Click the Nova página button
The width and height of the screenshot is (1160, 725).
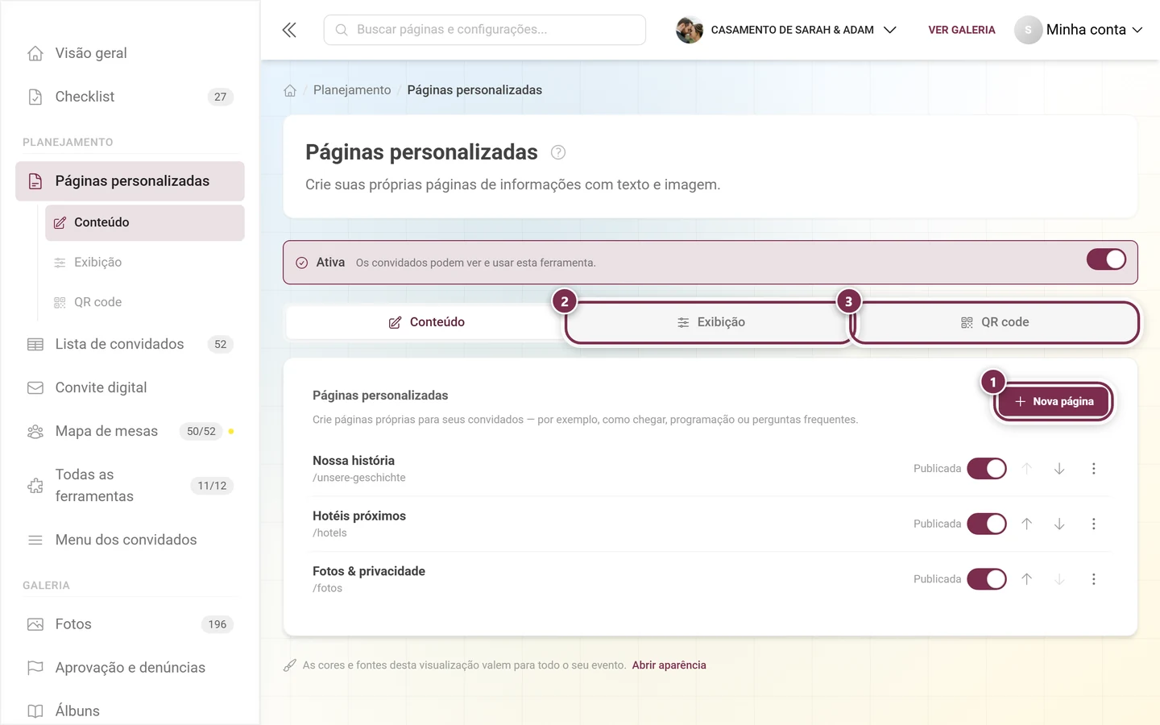pyautogui.click(x=1054, y=401)
